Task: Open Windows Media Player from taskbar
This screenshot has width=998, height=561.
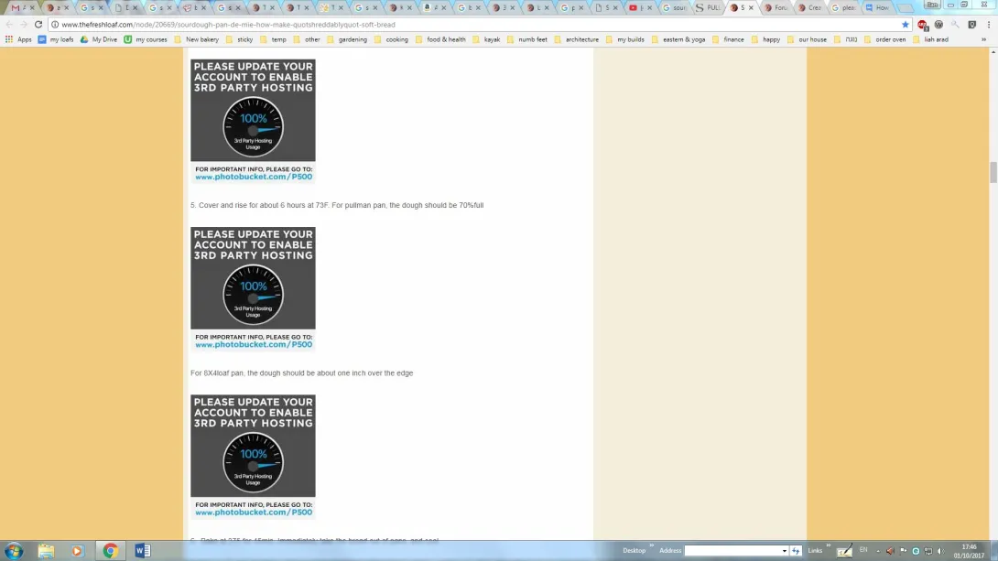Action: (x=78, y=551)
